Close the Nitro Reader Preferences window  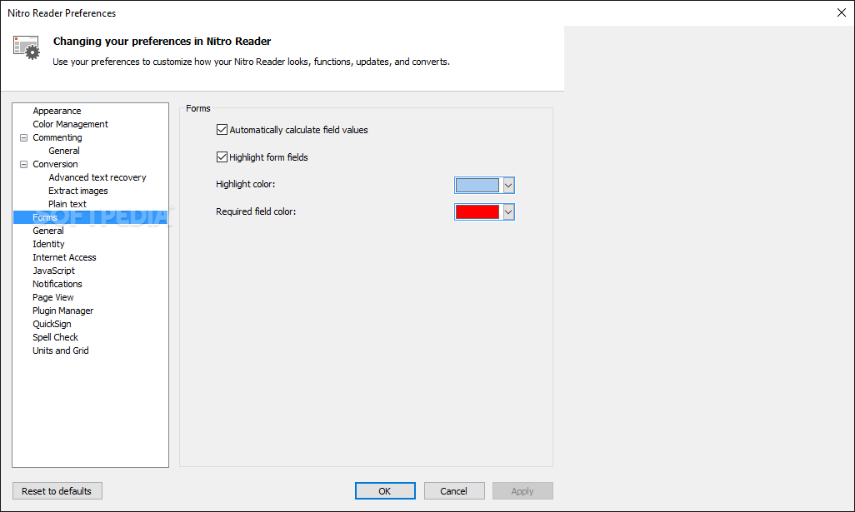point(842,12)
